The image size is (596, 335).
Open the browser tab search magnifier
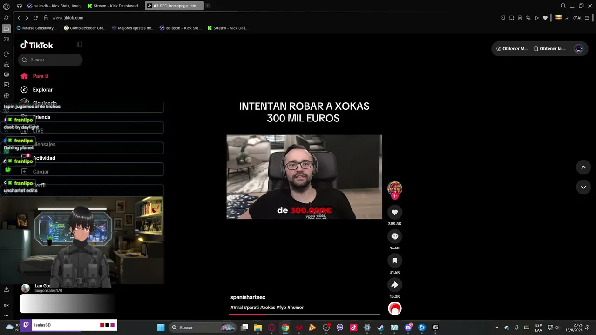coord(563,6)
